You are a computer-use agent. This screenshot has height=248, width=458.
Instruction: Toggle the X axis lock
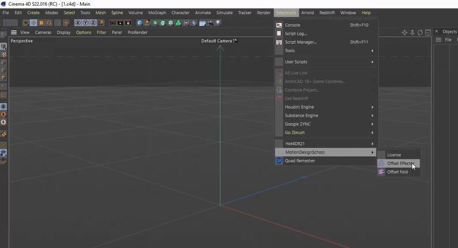78,22
